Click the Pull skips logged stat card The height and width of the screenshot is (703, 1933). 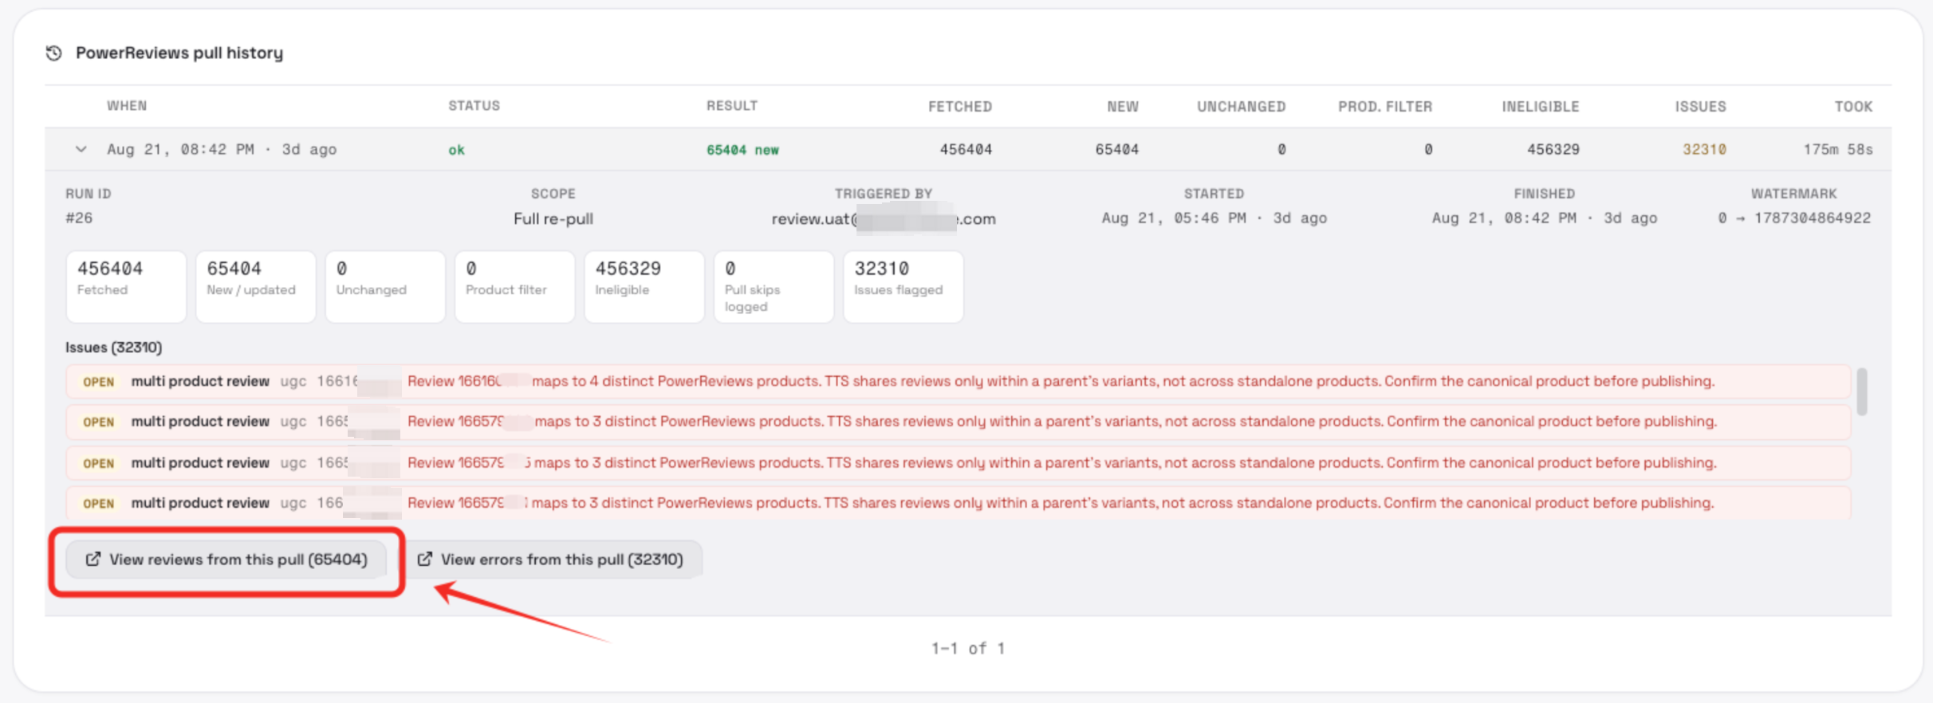click(774, 287)
